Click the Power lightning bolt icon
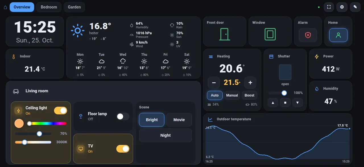Screen dimensions: 364x167 point(317,57)
